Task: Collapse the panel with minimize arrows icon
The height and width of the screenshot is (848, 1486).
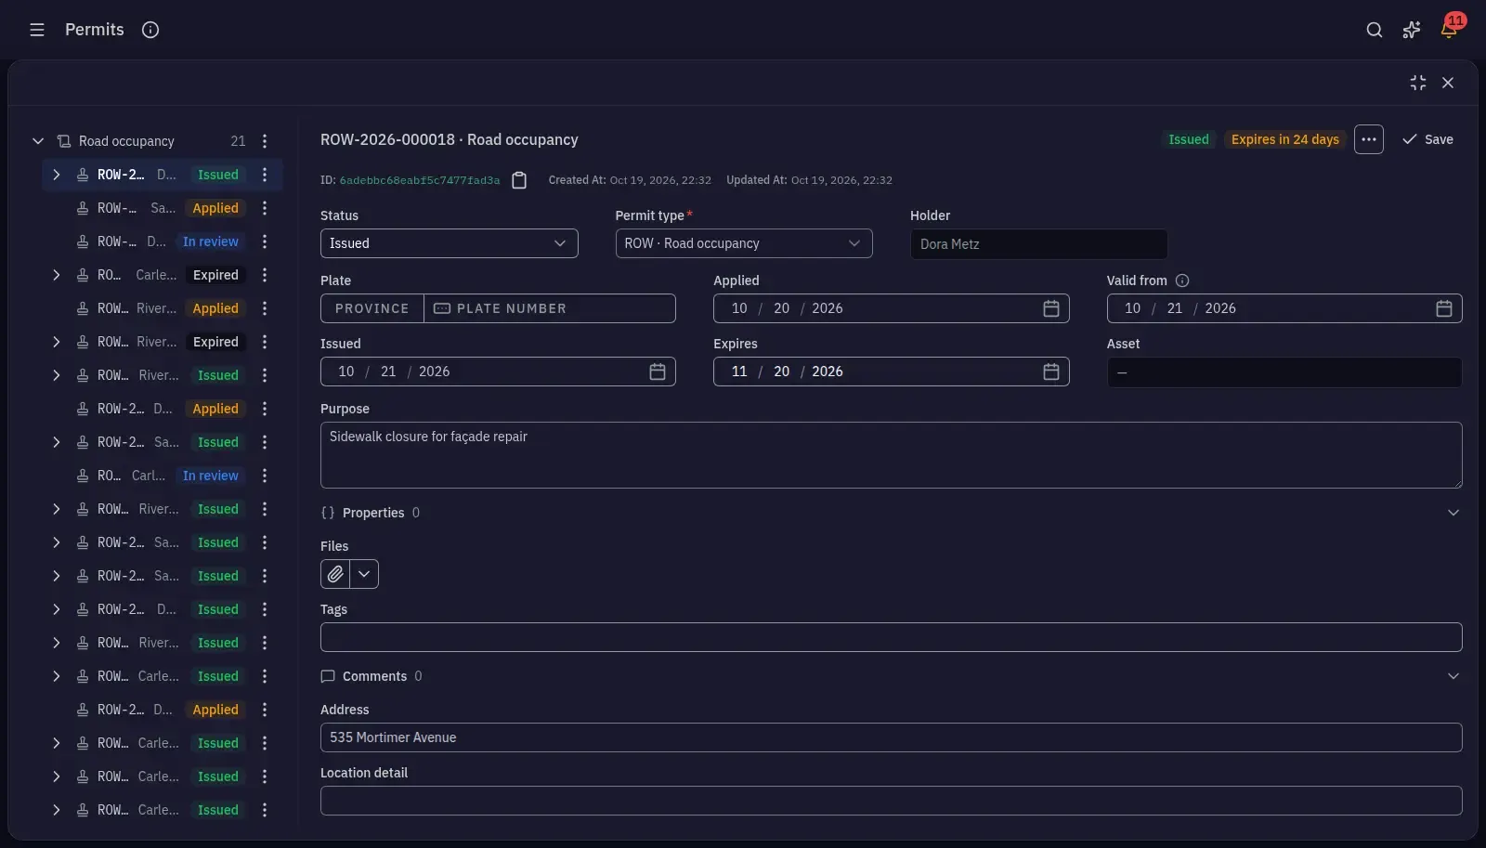Action: click(x=1418, y=83)
